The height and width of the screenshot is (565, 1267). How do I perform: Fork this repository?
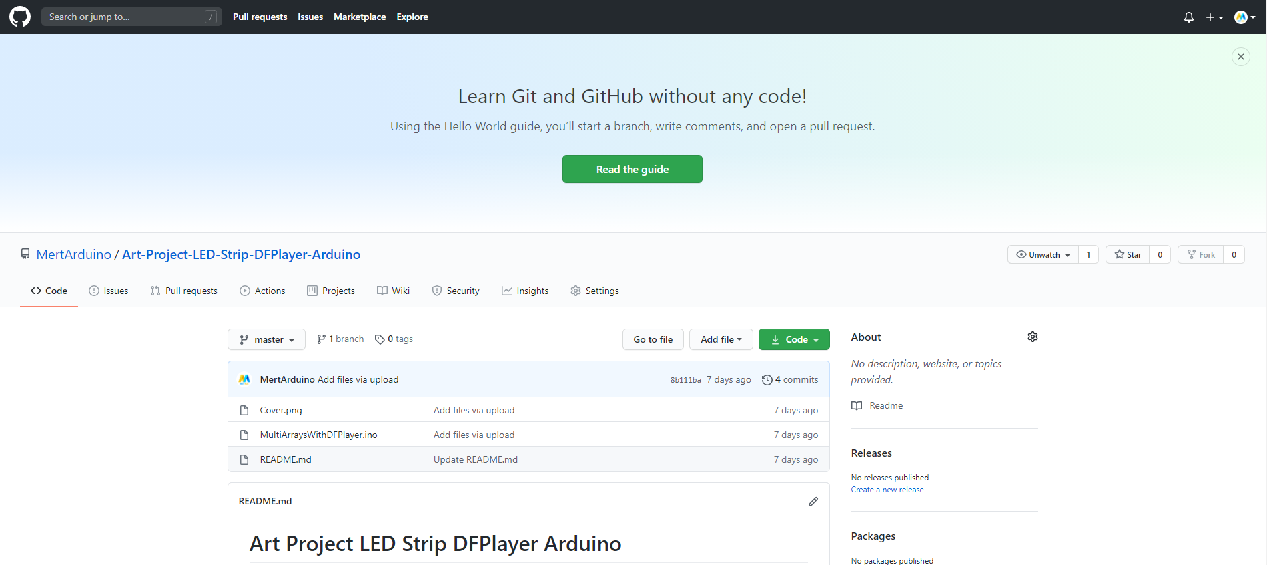[x=1201, y=254]
